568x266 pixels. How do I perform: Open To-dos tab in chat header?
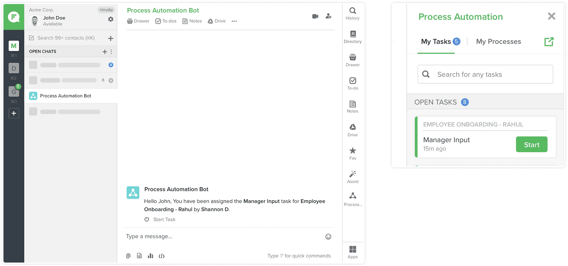166,21
